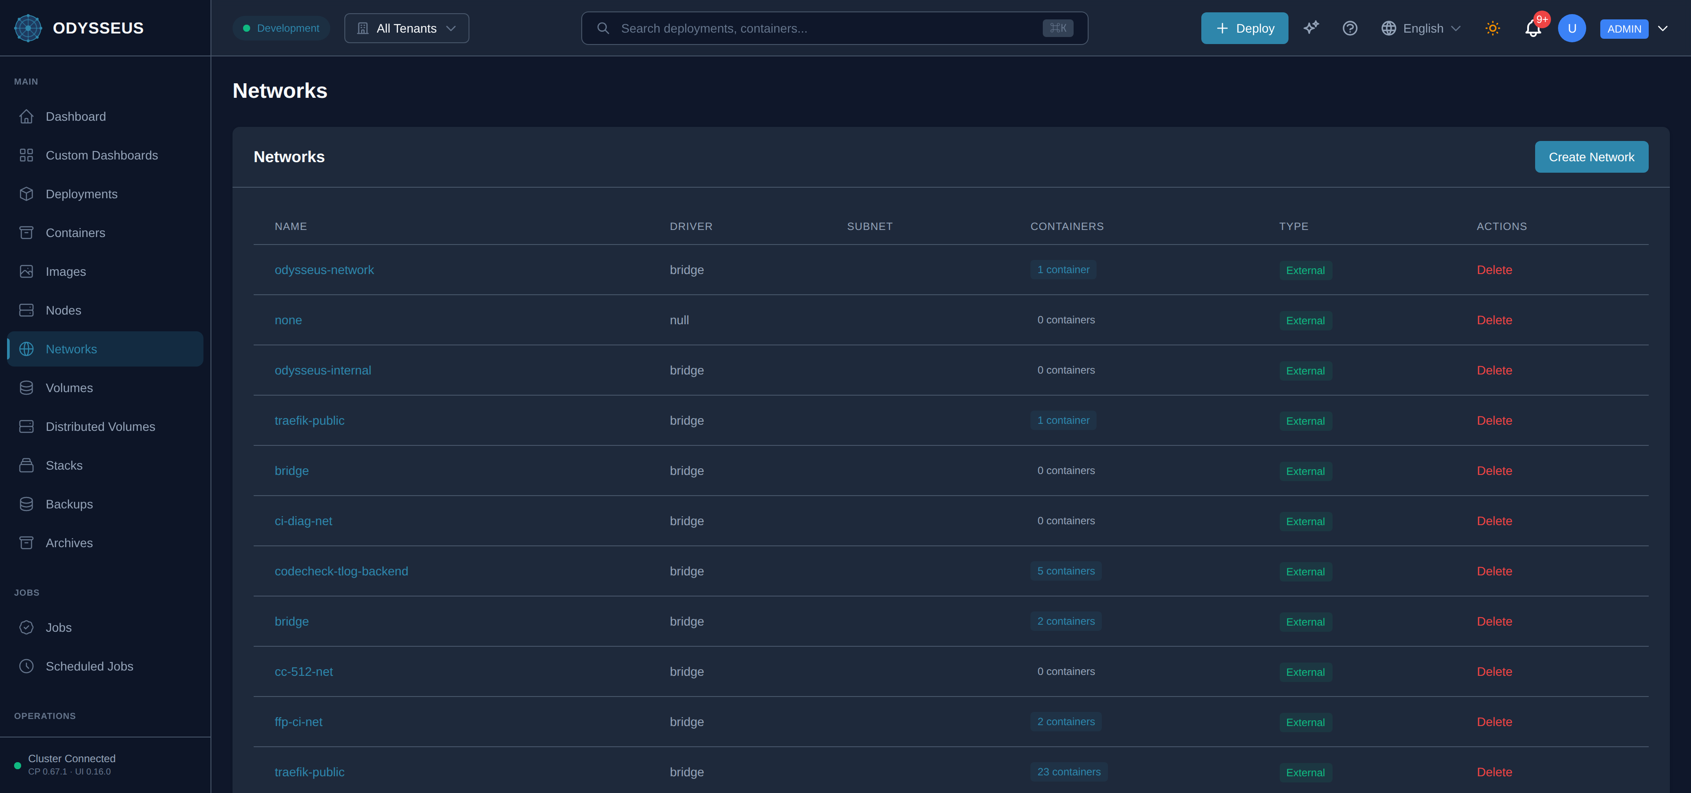Click the Distributed Volumes icon
This screenshot has height=793, width=1691.
[26, 426]
